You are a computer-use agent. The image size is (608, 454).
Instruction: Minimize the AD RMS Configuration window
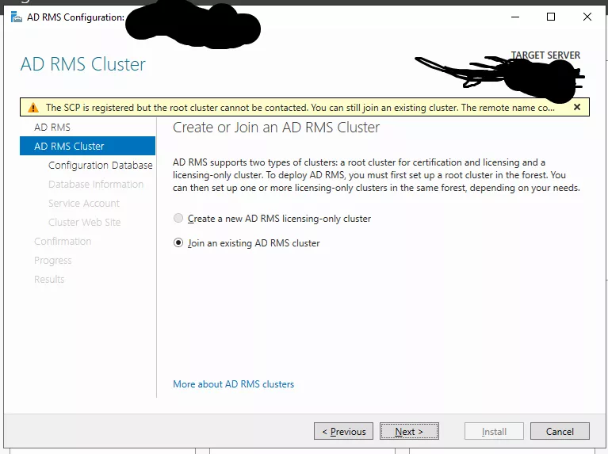coord(515,17)
